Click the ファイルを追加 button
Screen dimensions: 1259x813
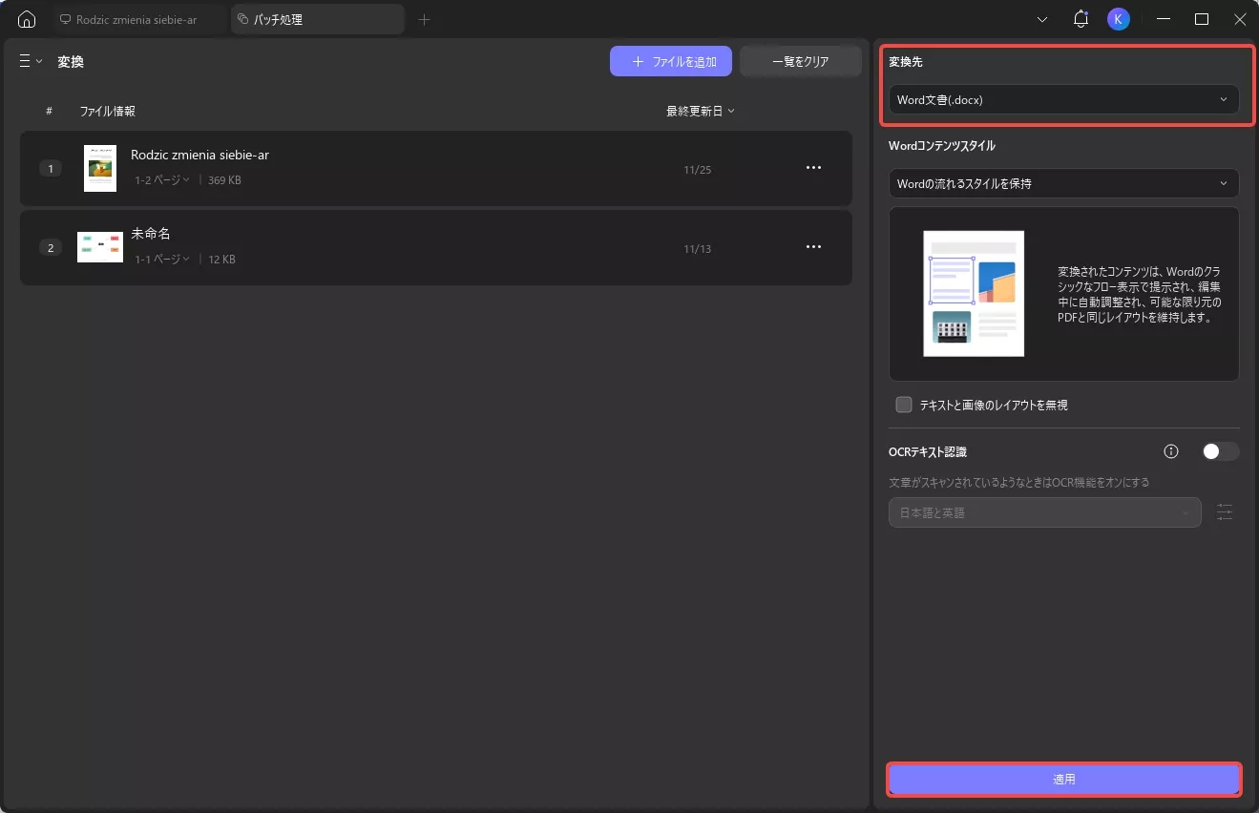671,61
